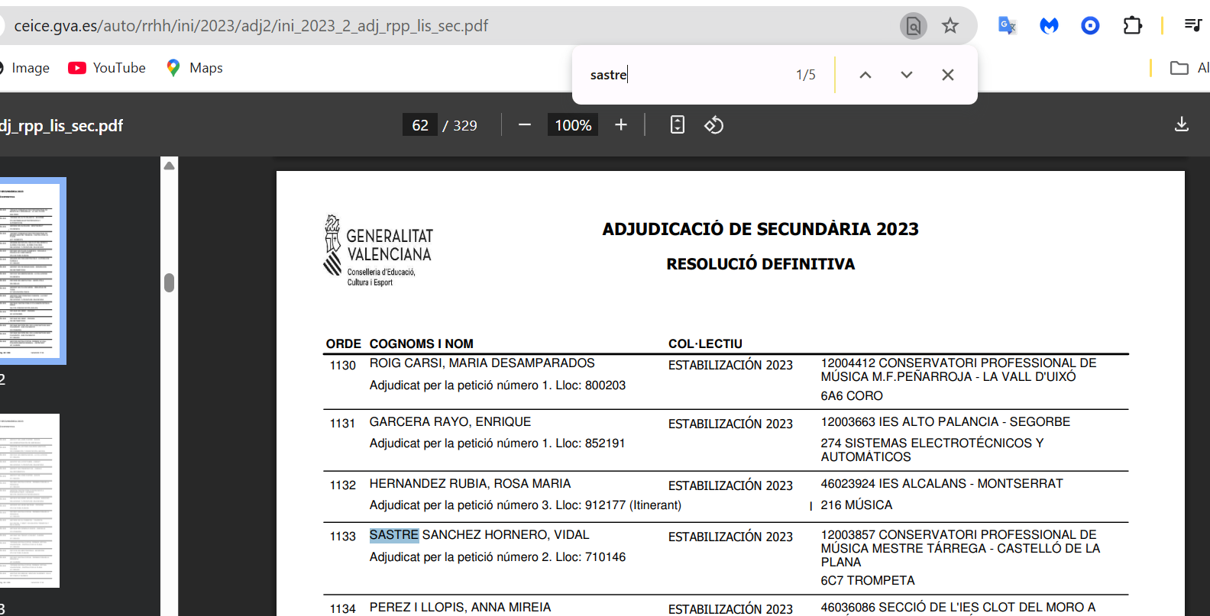Viewport: 1210px width, 616px height.
Task: Bookmark this page with the star icon
Action: pos(950,26)
